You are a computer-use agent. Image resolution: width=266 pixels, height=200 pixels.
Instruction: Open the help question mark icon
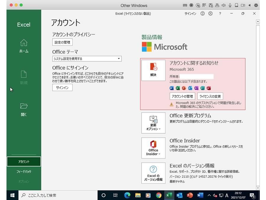click(220, 14)
